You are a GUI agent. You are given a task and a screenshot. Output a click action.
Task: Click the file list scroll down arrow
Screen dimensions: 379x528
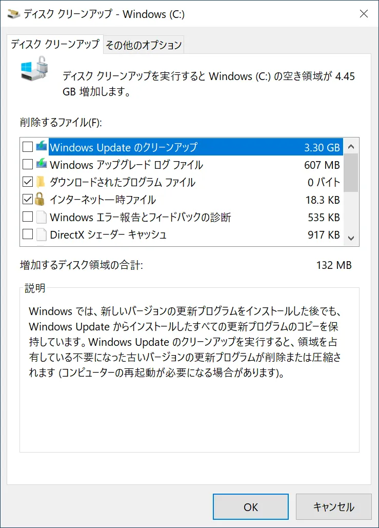(x=351, y=238)
